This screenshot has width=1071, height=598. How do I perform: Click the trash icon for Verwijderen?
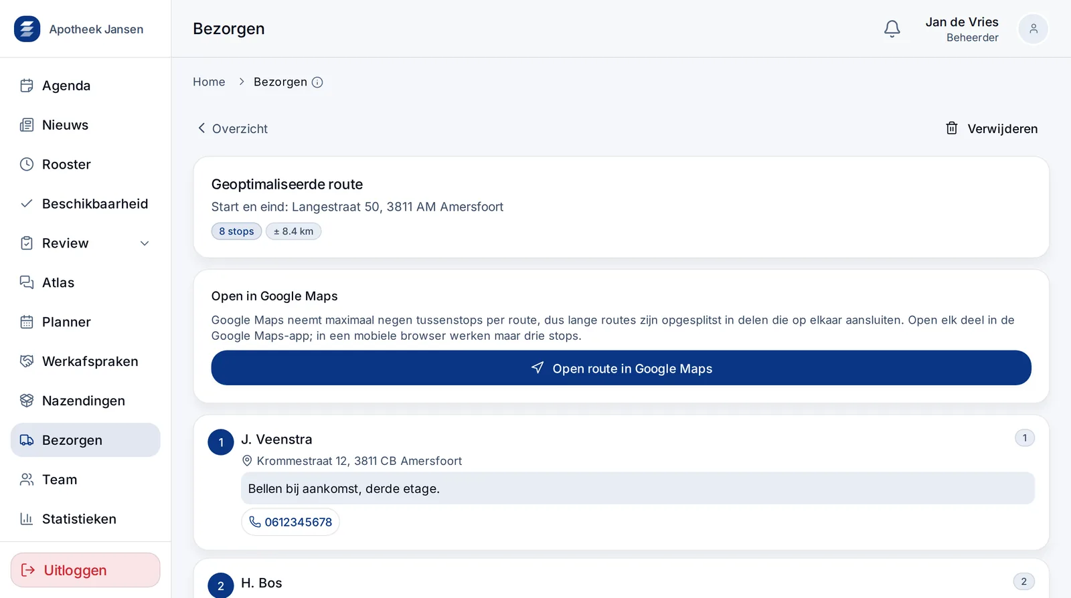(x=951, y=128)
